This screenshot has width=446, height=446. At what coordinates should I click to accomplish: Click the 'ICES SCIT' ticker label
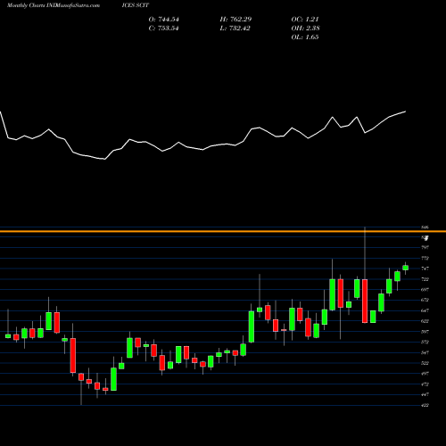tap(136, 5)
